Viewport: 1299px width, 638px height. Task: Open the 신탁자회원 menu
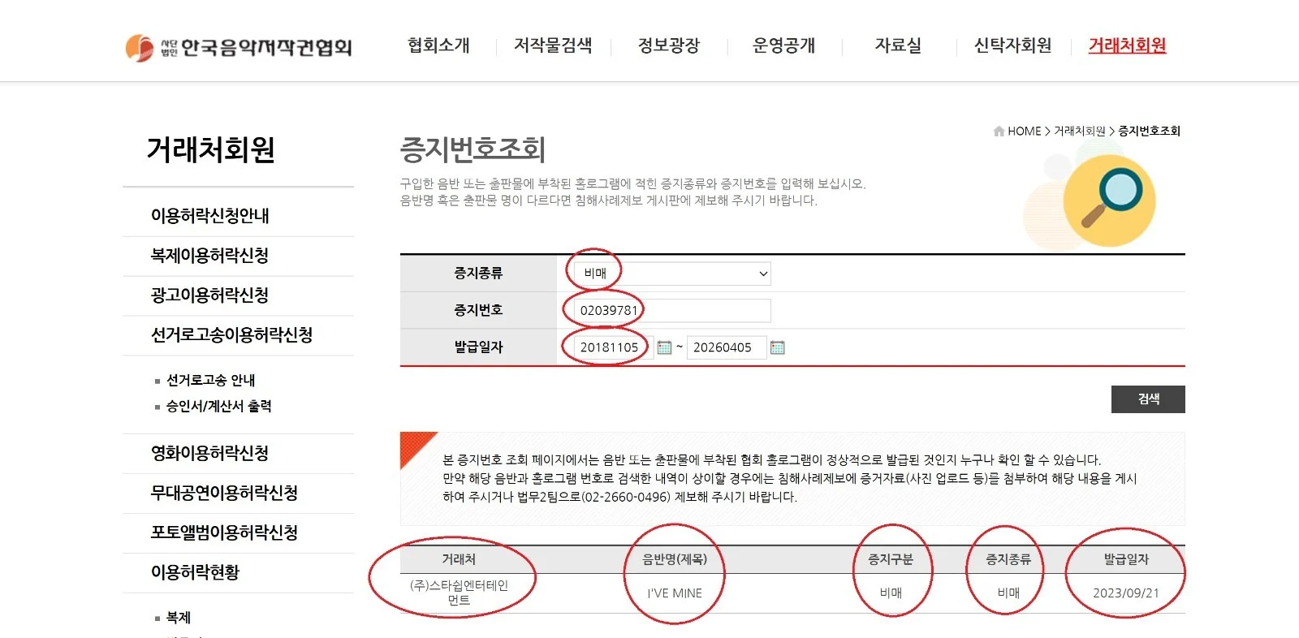(x=1012, y=45)
